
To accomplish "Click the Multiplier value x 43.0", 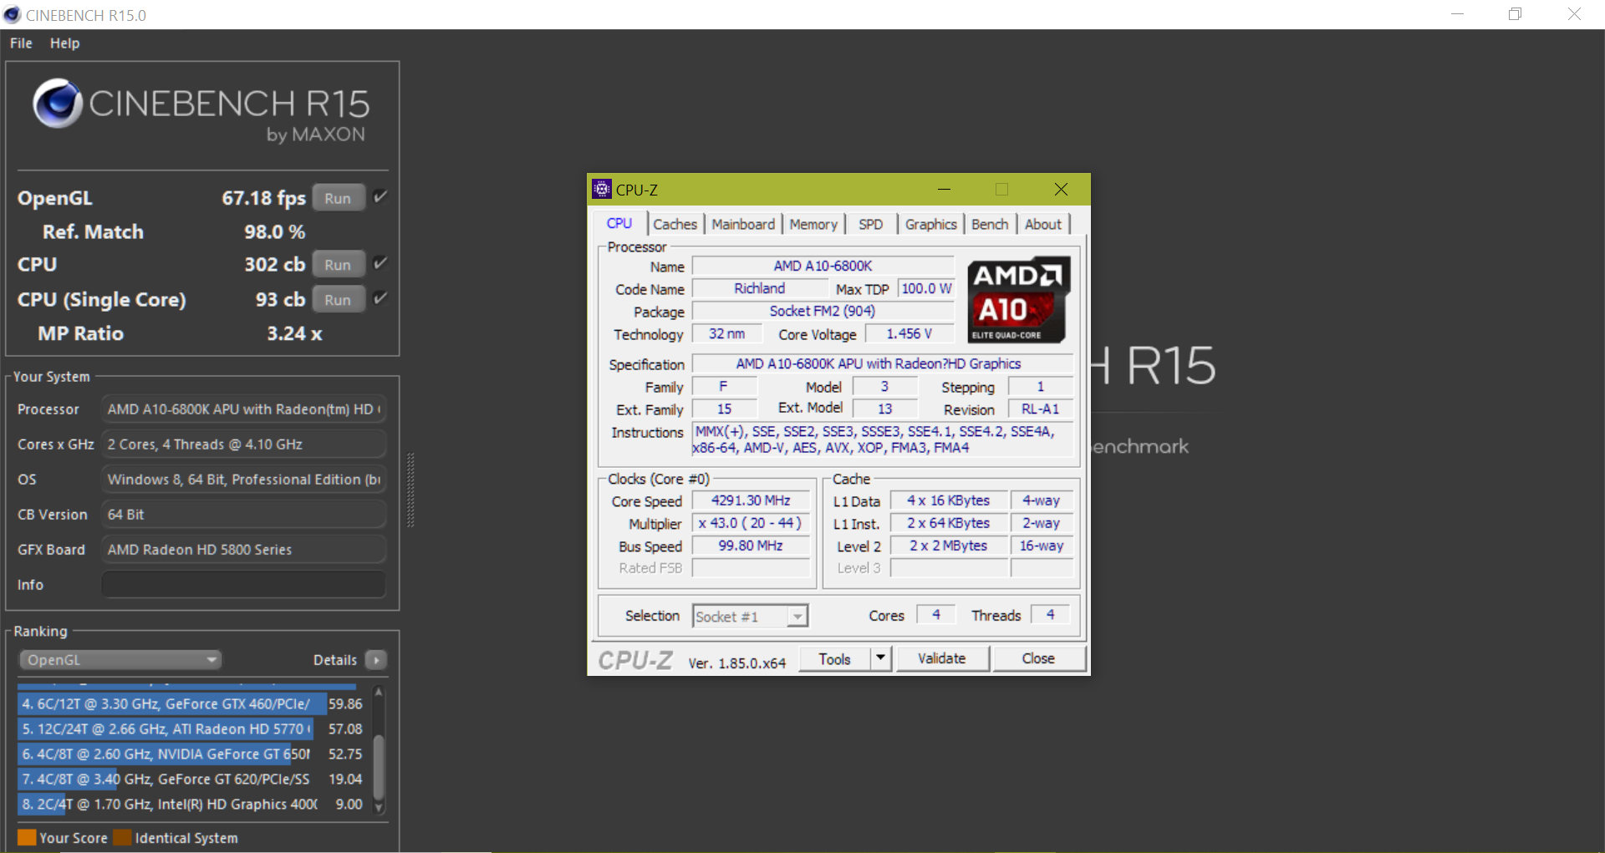I will point(751,523).
